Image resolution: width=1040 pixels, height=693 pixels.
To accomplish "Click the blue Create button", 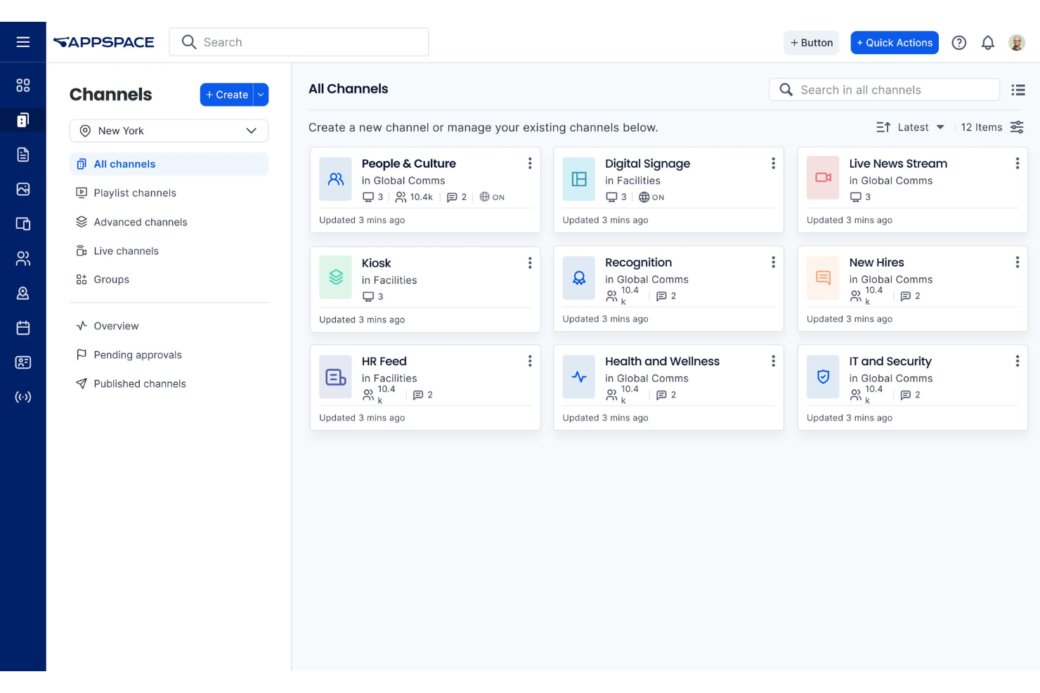I will [x=227, y=95].
